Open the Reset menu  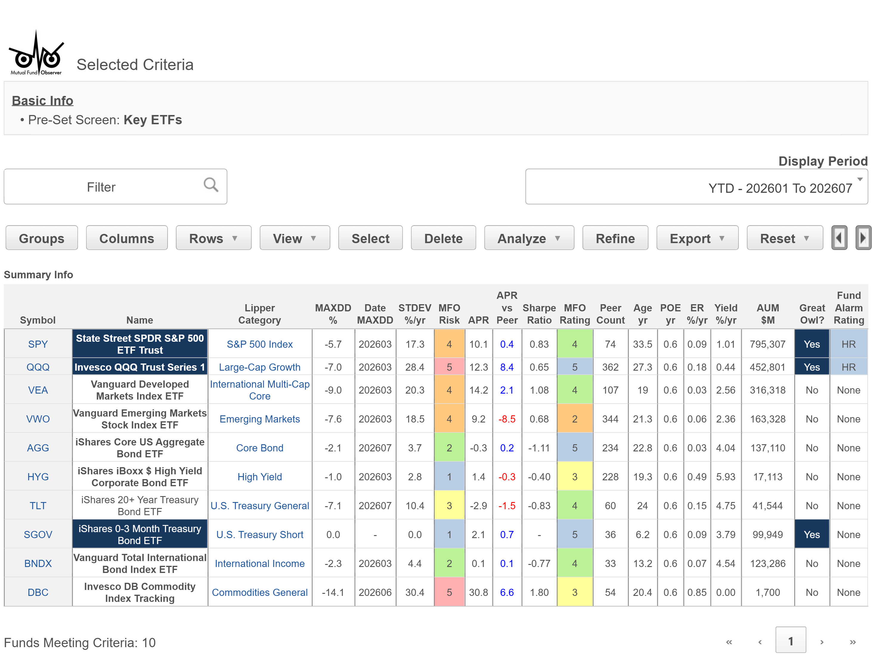click(784, 238)
